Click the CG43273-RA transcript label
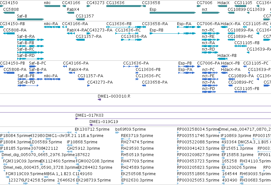Screen dimensions: 271x185 100,30
